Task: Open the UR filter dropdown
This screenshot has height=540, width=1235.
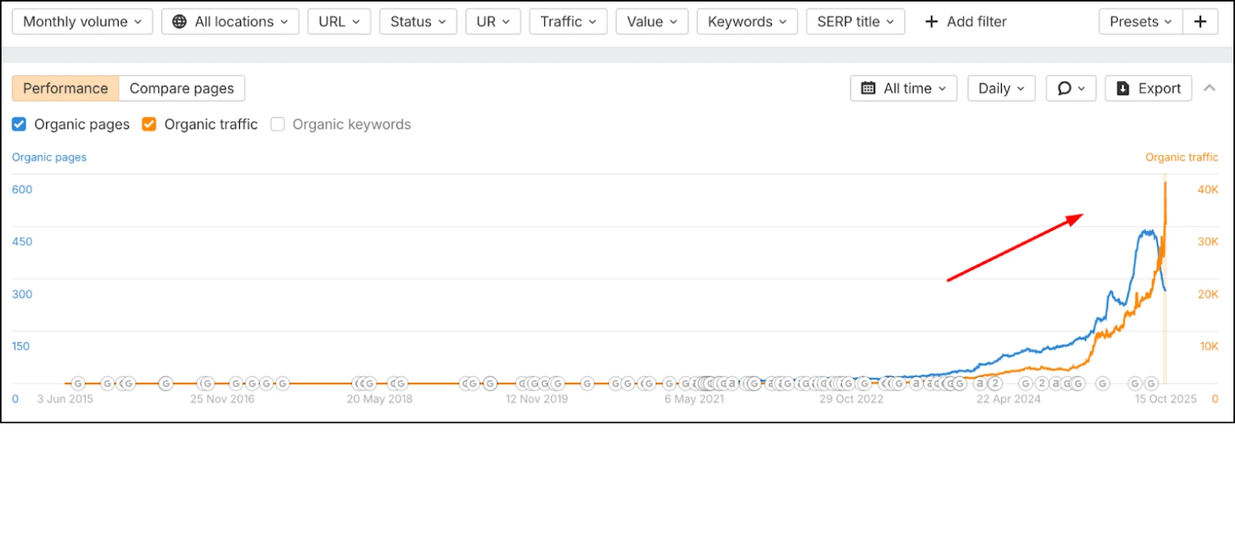Action: 493,22
